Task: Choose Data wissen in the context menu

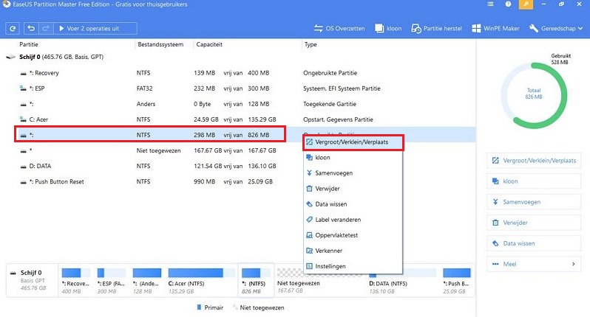Action: tap(353, 204)
